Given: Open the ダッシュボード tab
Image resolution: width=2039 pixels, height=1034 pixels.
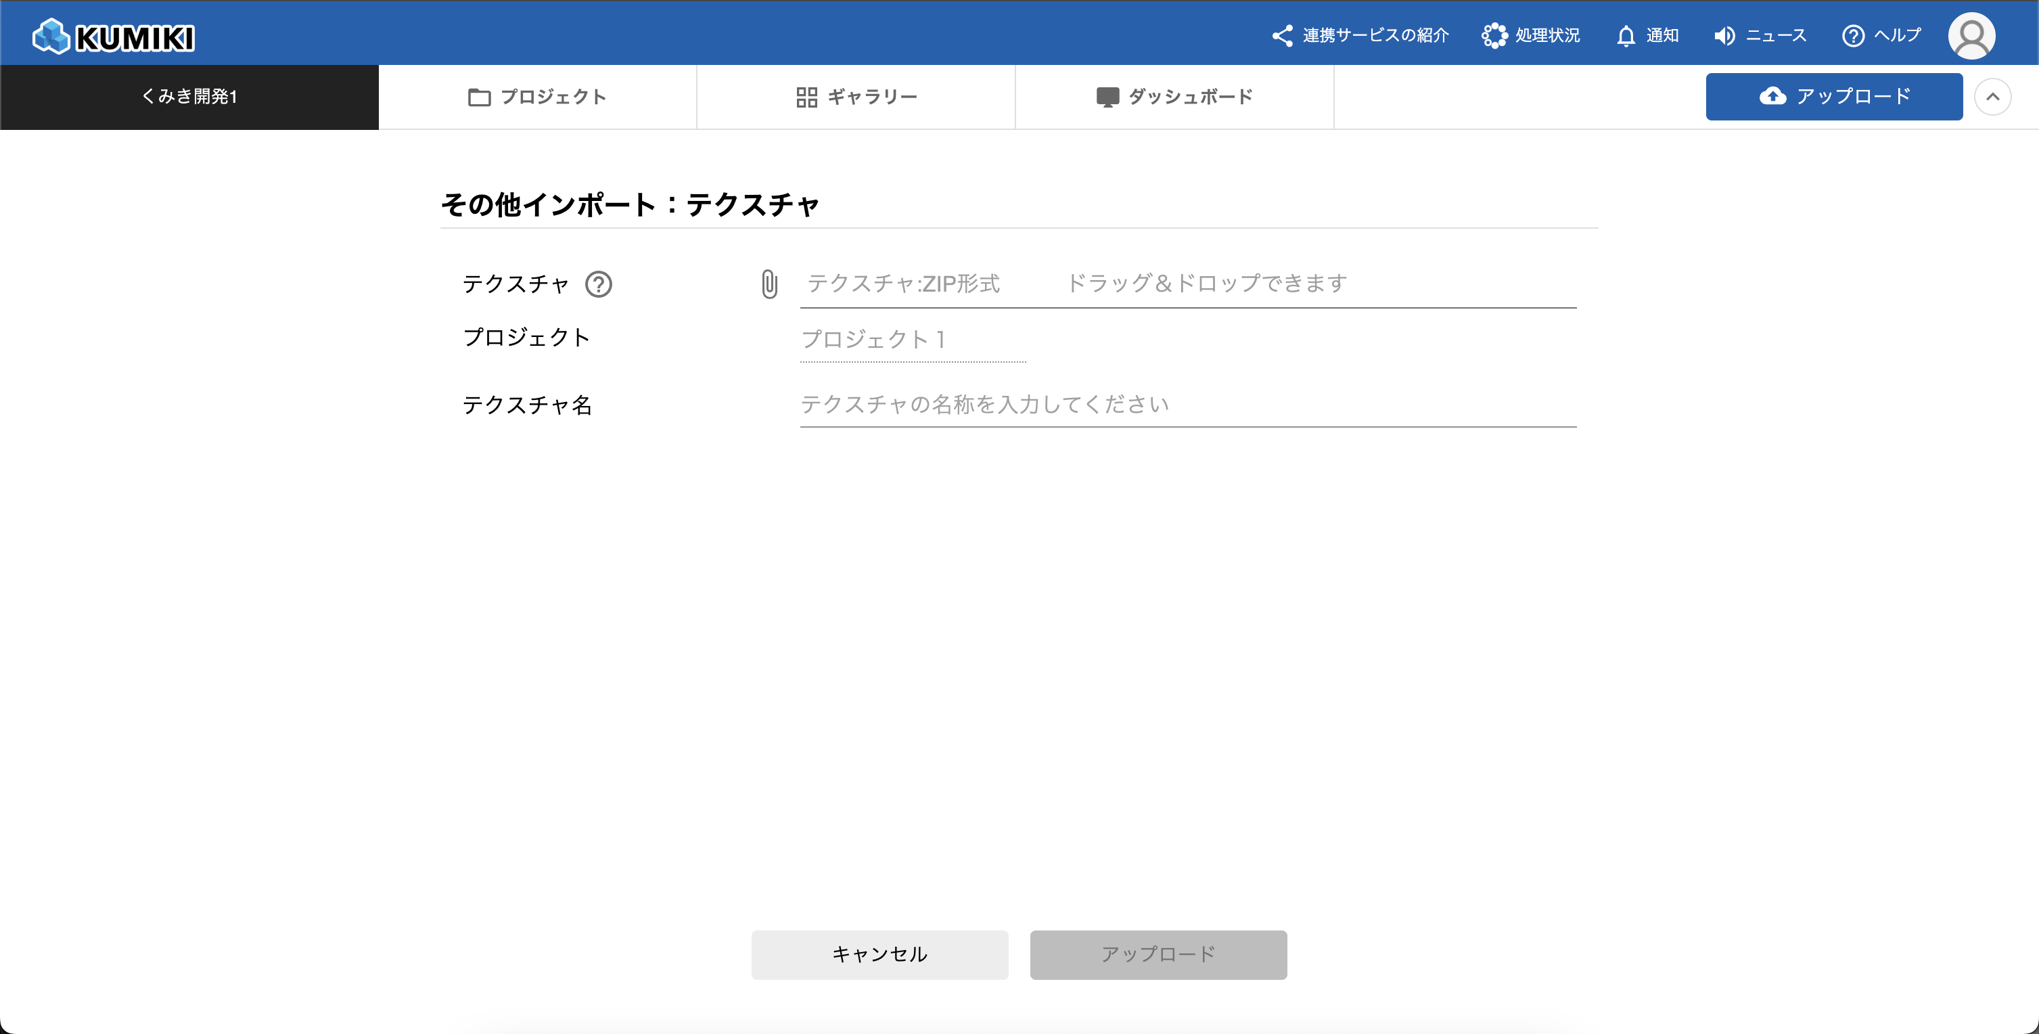Looking at the screenshot, I should pos(1174,97).
